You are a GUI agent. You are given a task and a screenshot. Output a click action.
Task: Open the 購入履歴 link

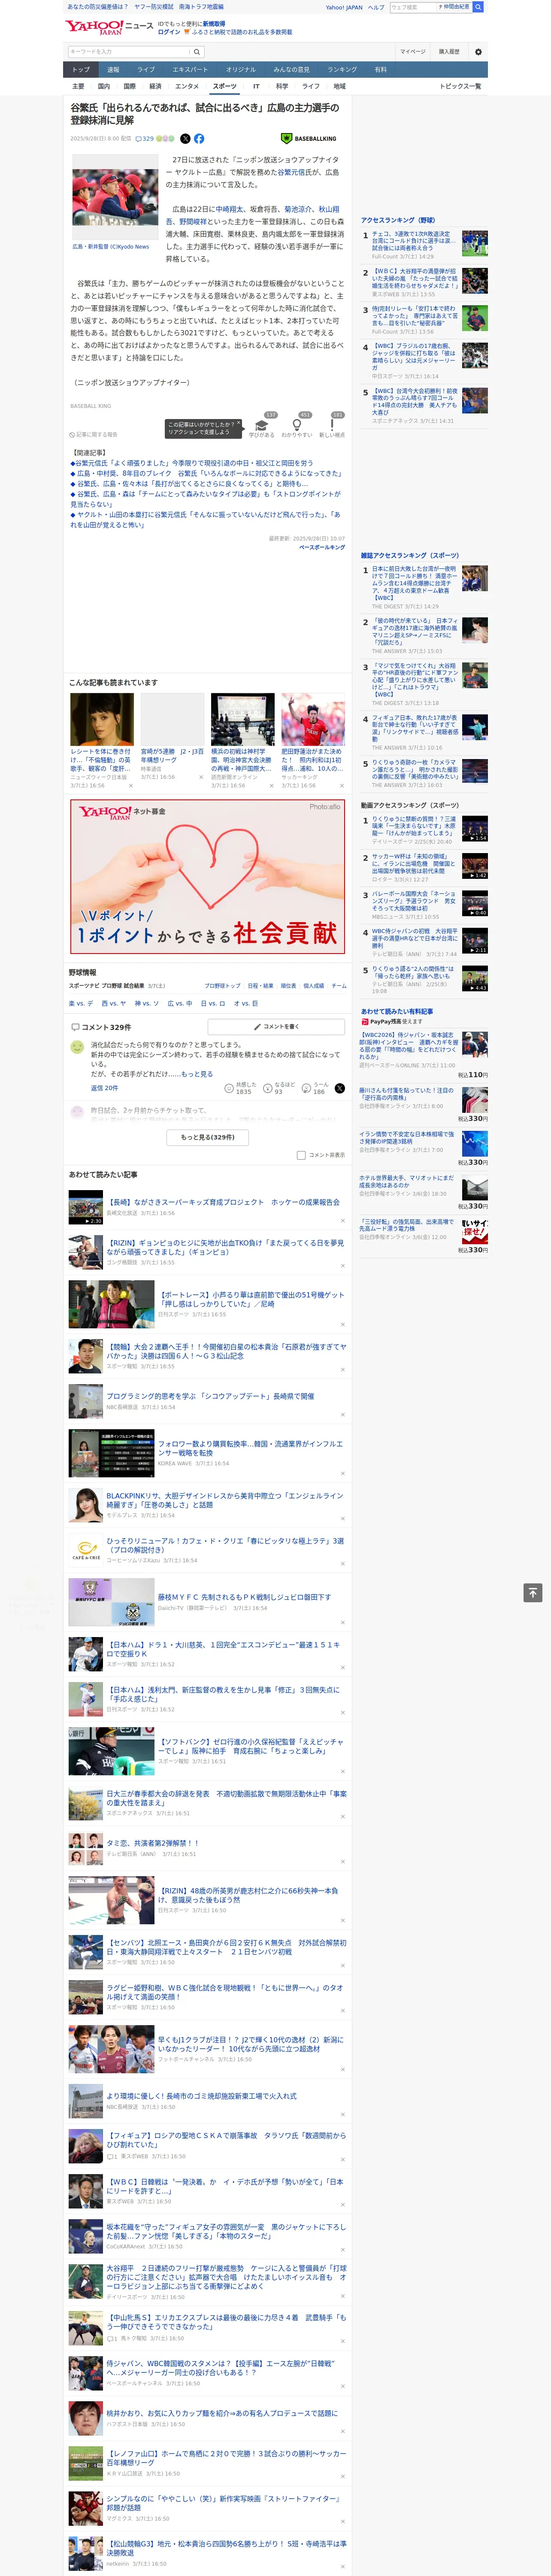(449, 52)
